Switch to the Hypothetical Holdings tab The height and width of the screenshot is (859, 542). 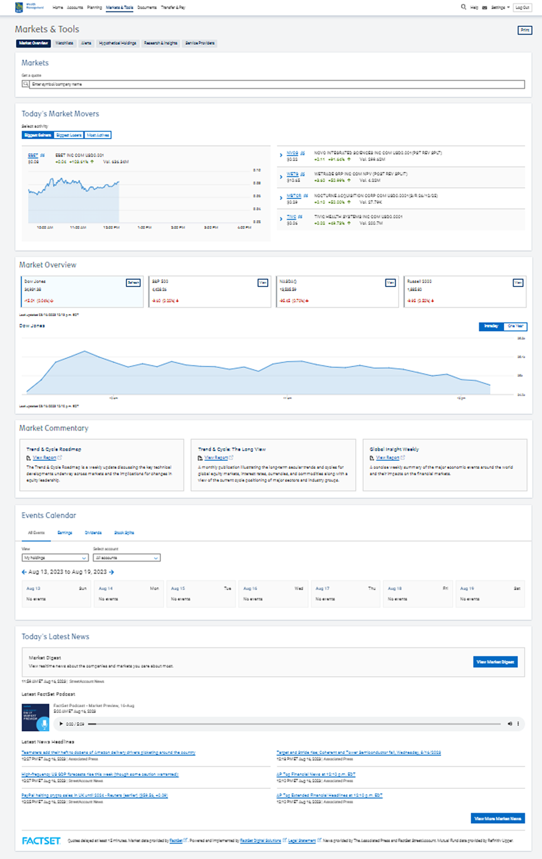tap(117, 43)
